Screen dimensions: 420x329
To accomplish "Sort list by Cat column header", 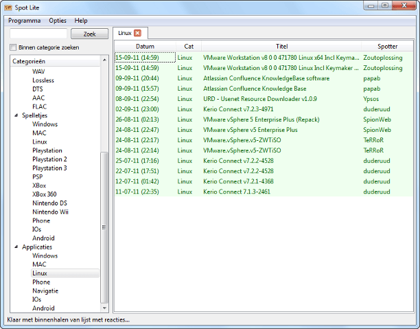I will 189,47.
